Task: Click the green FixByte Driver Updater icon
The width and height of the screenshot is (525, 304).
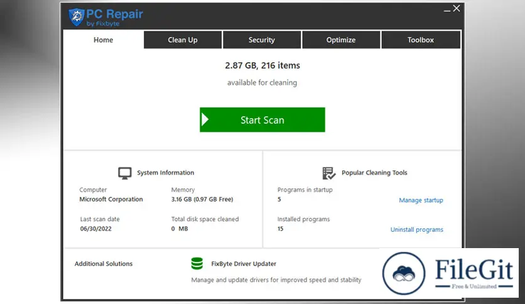Action: 197,264
